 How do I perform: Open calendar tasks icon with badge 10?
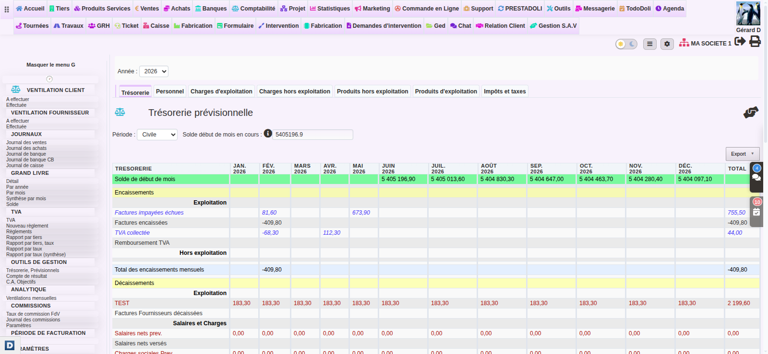[756, 212]
